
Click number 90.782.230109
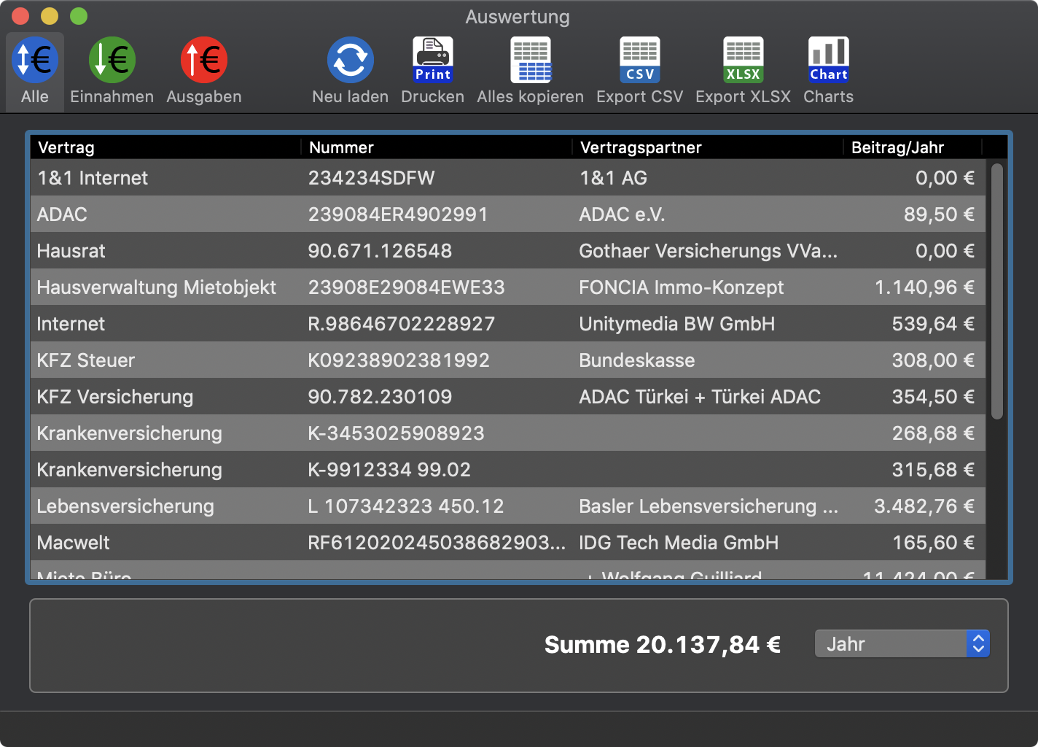[380, 397]
